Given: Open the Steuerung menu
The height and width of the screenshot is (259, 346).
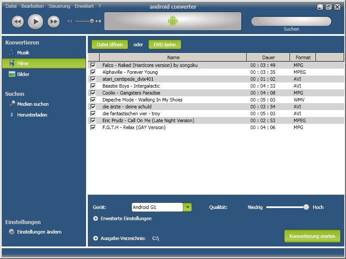Looking at the screenshot, I should pos(59,6).
